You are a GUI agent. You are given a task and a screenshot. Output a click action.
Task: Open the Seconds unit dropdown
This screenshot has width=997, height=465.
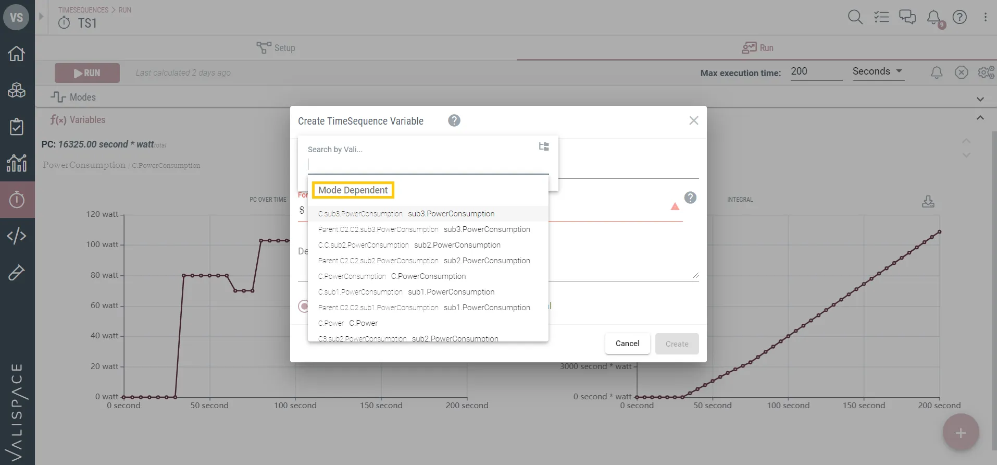pyautogui.click(x=878, y=71)
